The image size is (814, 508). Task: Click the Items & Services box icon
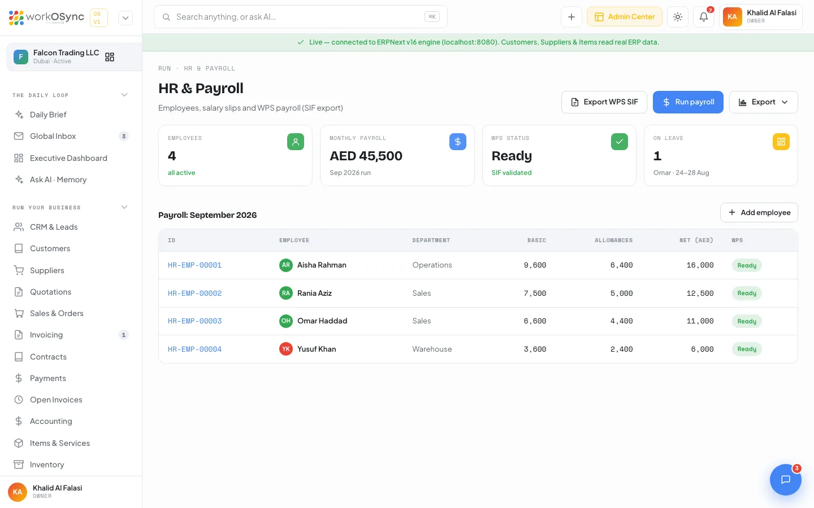pos(19,443)
